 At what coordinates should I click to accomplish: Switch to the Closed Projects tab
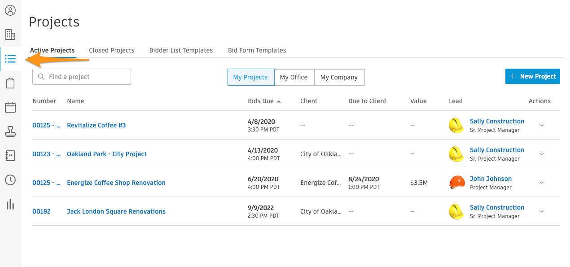click(112, 50)
